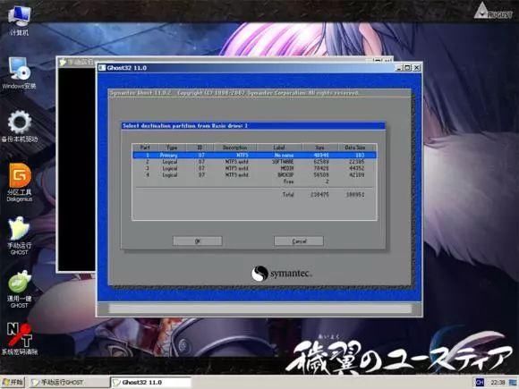The image size is (519, 389).
Task: Click the Ghost32 title bar icon
Action: tap(102, 68)
